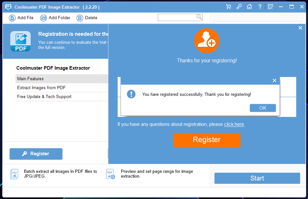This screenshot has width=308, height=199.
Task: Select Free Update & Tech Support item
Action: (62, 97)
